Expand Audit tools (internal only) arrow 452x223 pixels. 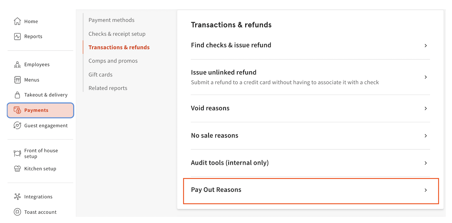(x=425, y=163)
